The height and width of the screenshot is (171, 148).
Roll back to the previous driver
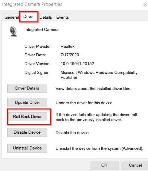coord(27,116)
